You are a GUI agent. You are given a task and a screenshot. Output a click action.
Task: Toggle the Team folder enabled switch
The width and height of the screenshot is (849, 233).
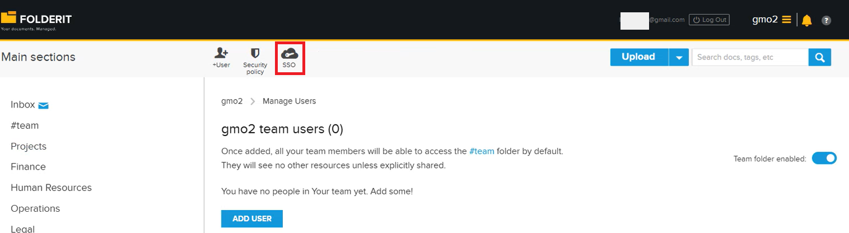tap(824, 159)
